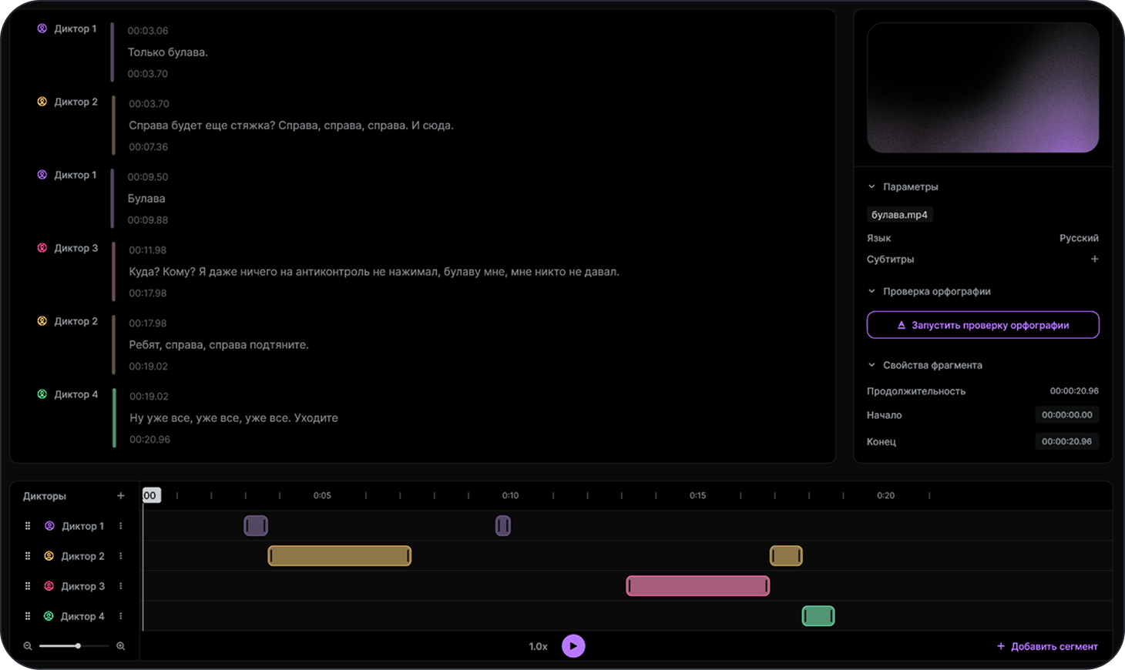The width and height of the screenshot is (1125, 670).
Task: Click the Конец time field
Action: [x=1067, y=442]
